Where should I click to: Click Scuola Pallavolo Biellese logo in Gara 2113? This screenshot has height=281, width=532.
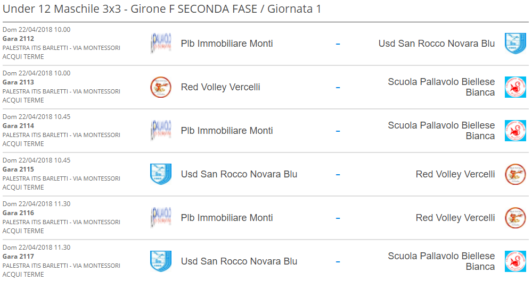(515, 87)
